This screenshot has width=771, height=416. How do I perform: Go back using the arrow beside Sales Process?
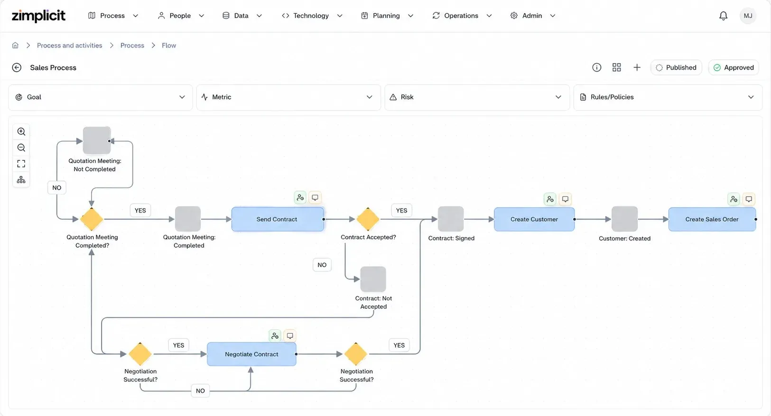point(17,67)
